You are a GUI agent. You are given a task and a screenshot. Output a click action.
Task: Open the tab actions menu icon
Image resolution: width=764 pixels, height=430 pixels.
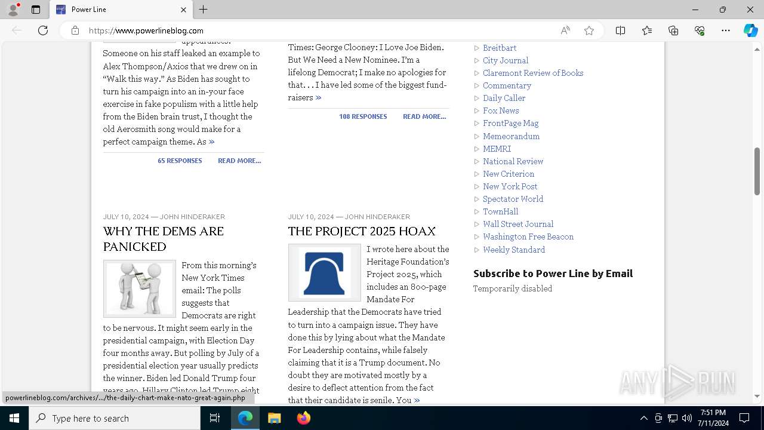[36, 10]
